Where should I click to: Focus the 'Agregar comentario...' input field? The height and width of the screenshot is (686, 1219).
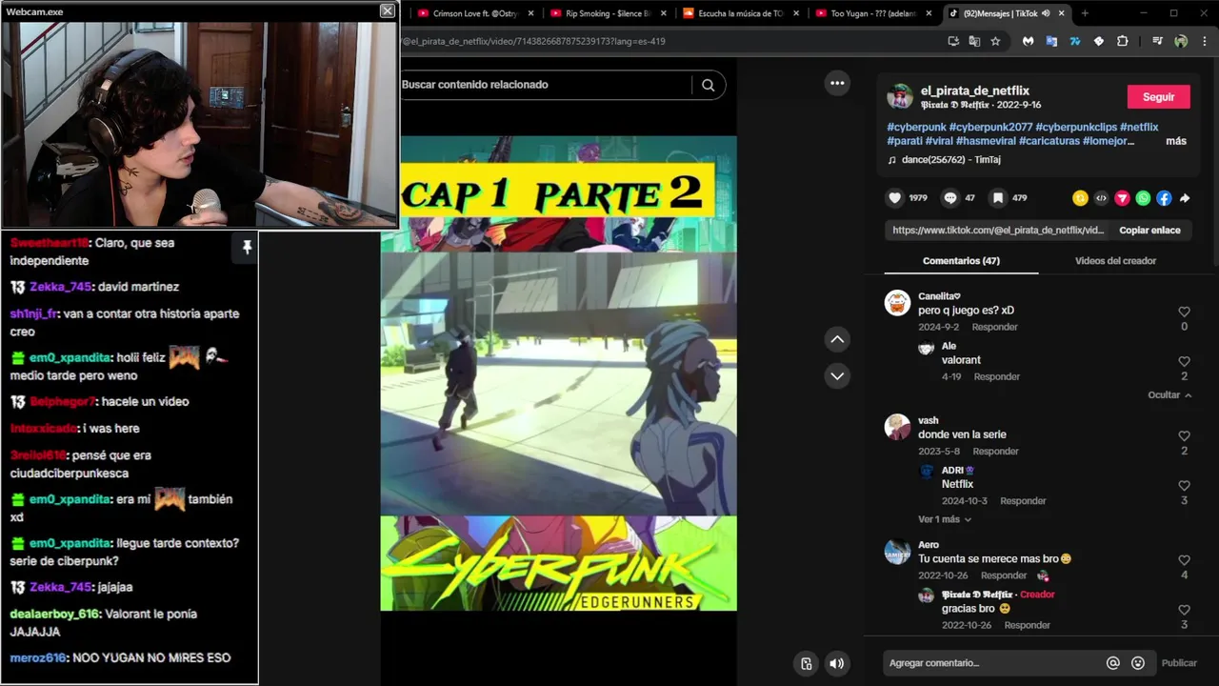tap(990, 663)
